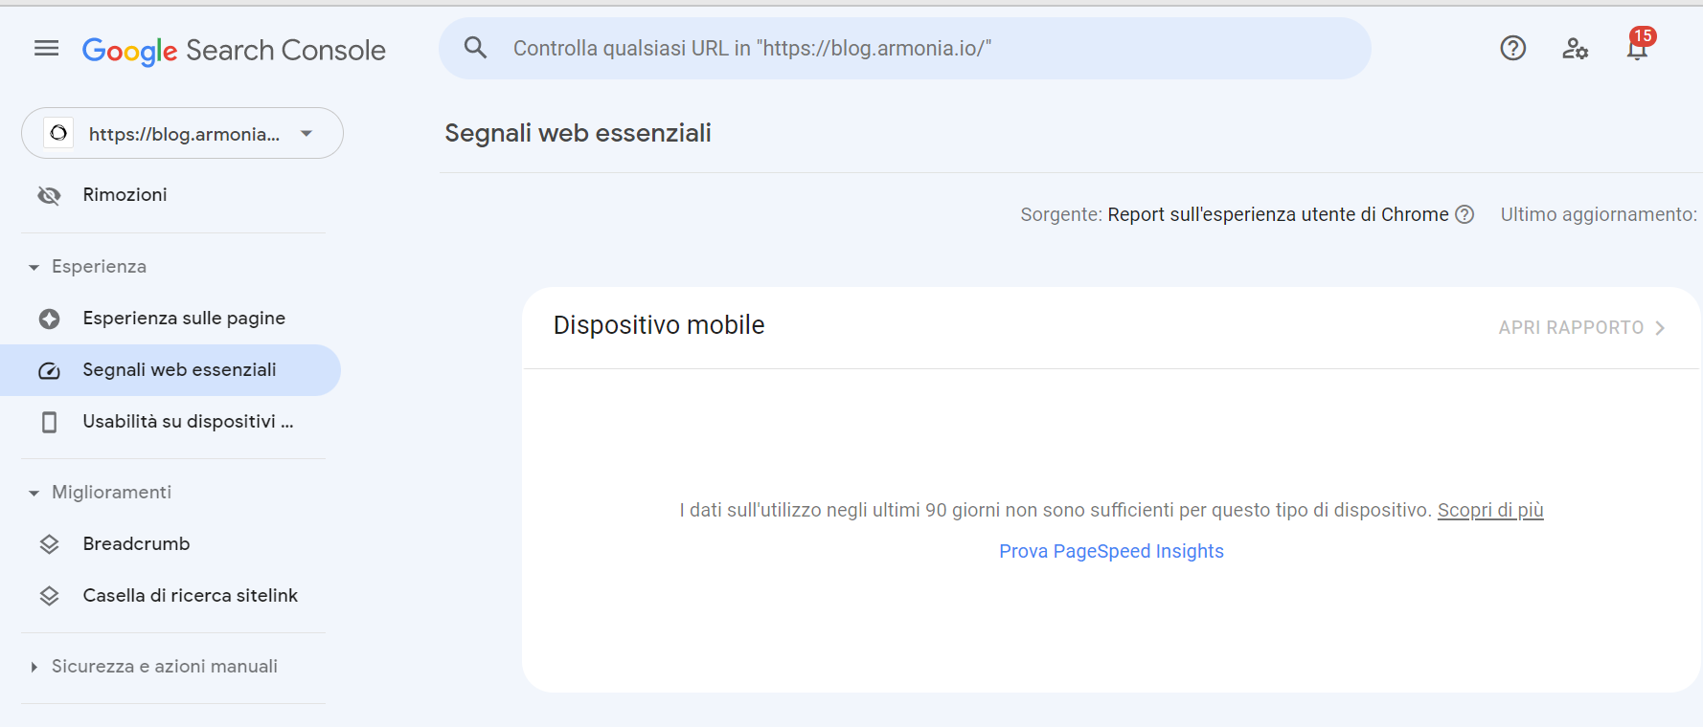
Task: Click the Breadcrumb layers icon
Action: tap(49, 544)
